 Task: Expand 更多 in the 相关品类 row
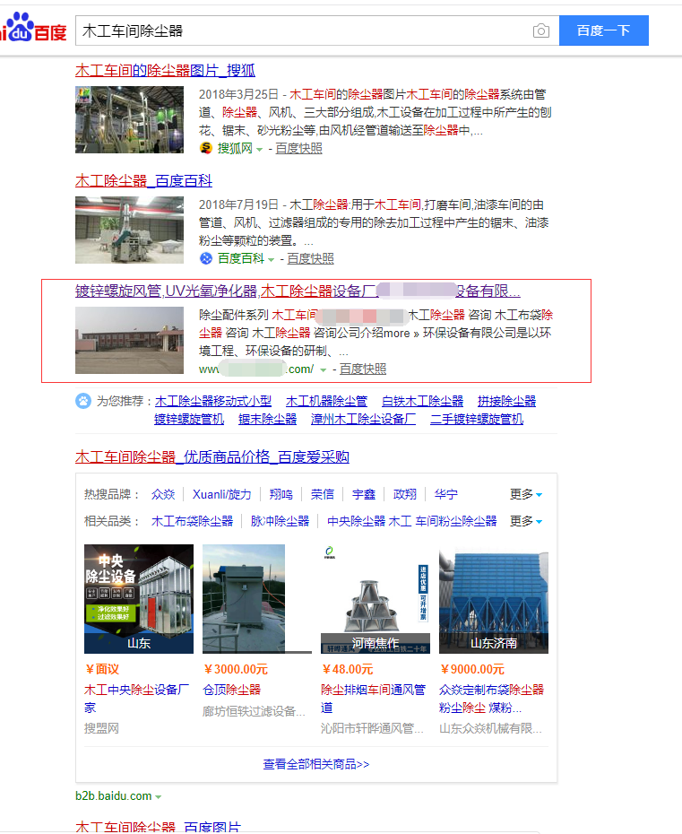click(x=526, y=521)
